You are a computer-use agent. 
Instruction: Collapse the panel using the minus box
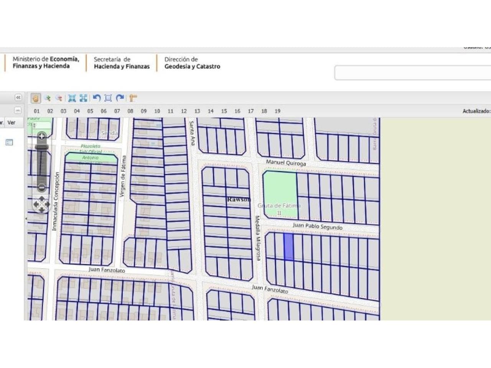tap(18, 110)
